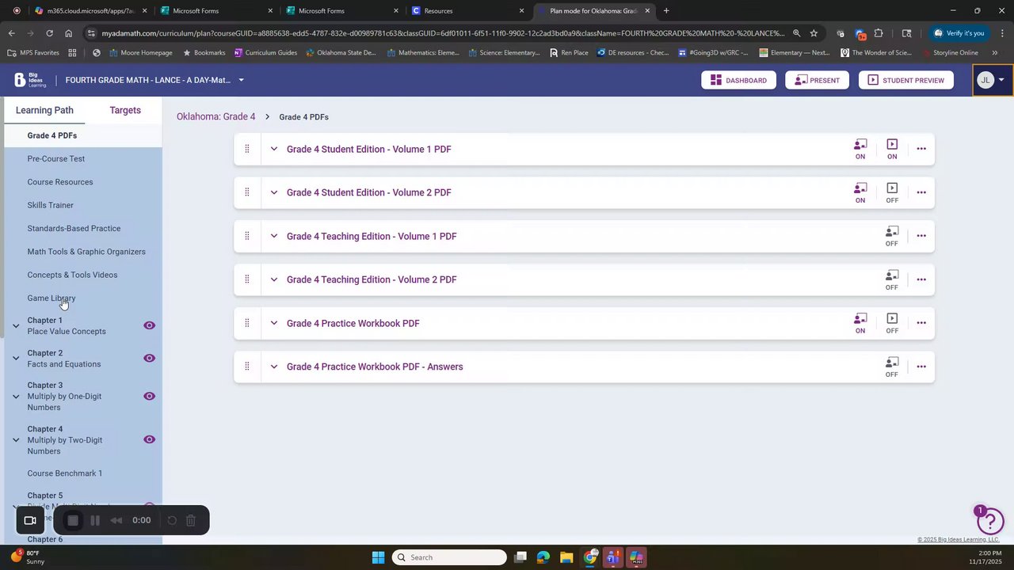This screenshot has height=570, width=1014.
Task: Open more options for Student Edition Volume 1
Action: pyautogui.click(x=921, y=149)
